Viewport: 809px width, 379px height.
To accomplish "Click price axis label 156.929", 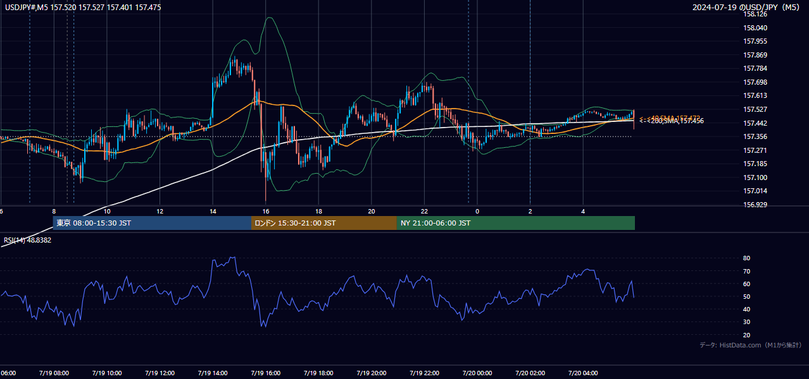I will tap(755, 205).
